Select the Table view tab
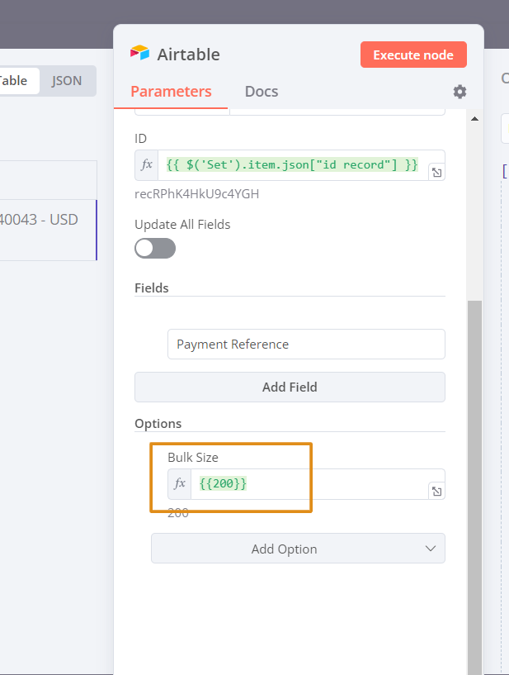This screenshot has width=509, height=675. (15, 80)
